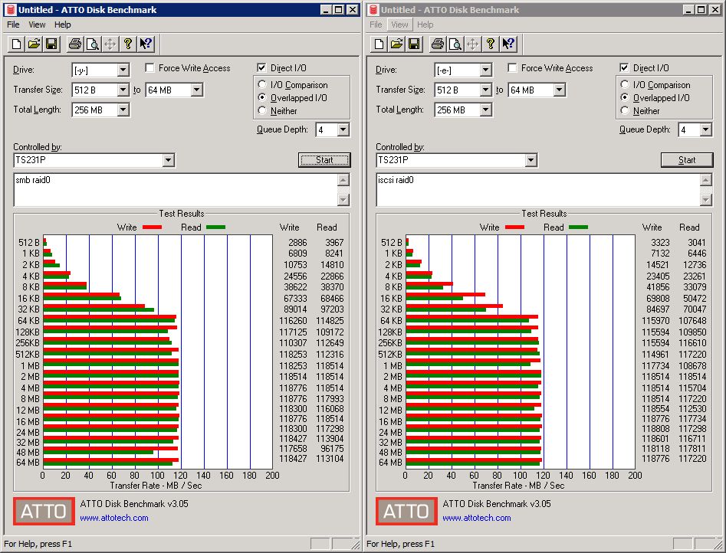Open Controlled by TS231P dropdown, right window

point(531,160)
